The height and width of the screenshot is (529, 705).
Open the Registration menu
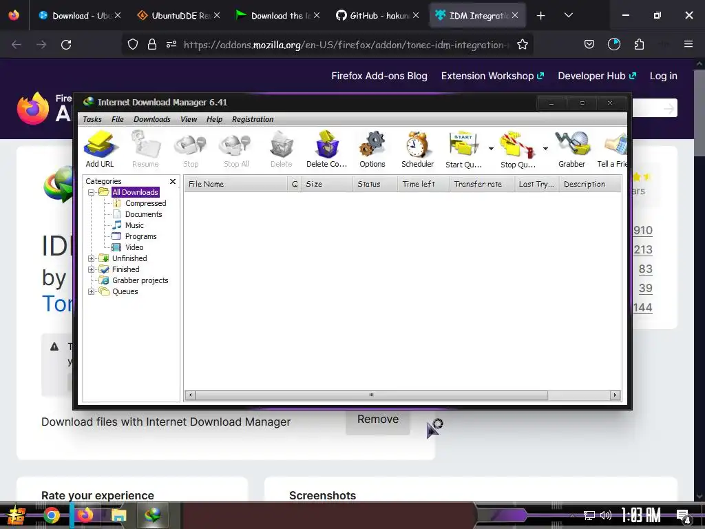253,119
